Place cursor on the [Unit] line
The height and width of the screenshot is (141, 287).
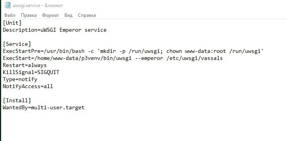12,23
